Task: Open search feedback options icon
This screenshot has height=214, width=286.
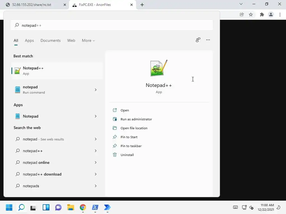Action: pyautogui.click(x=198, y=40)
